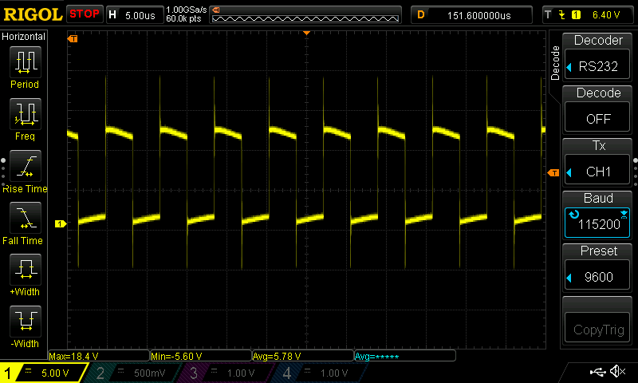Click the falling edge trigger icon

tap(562, 15)
